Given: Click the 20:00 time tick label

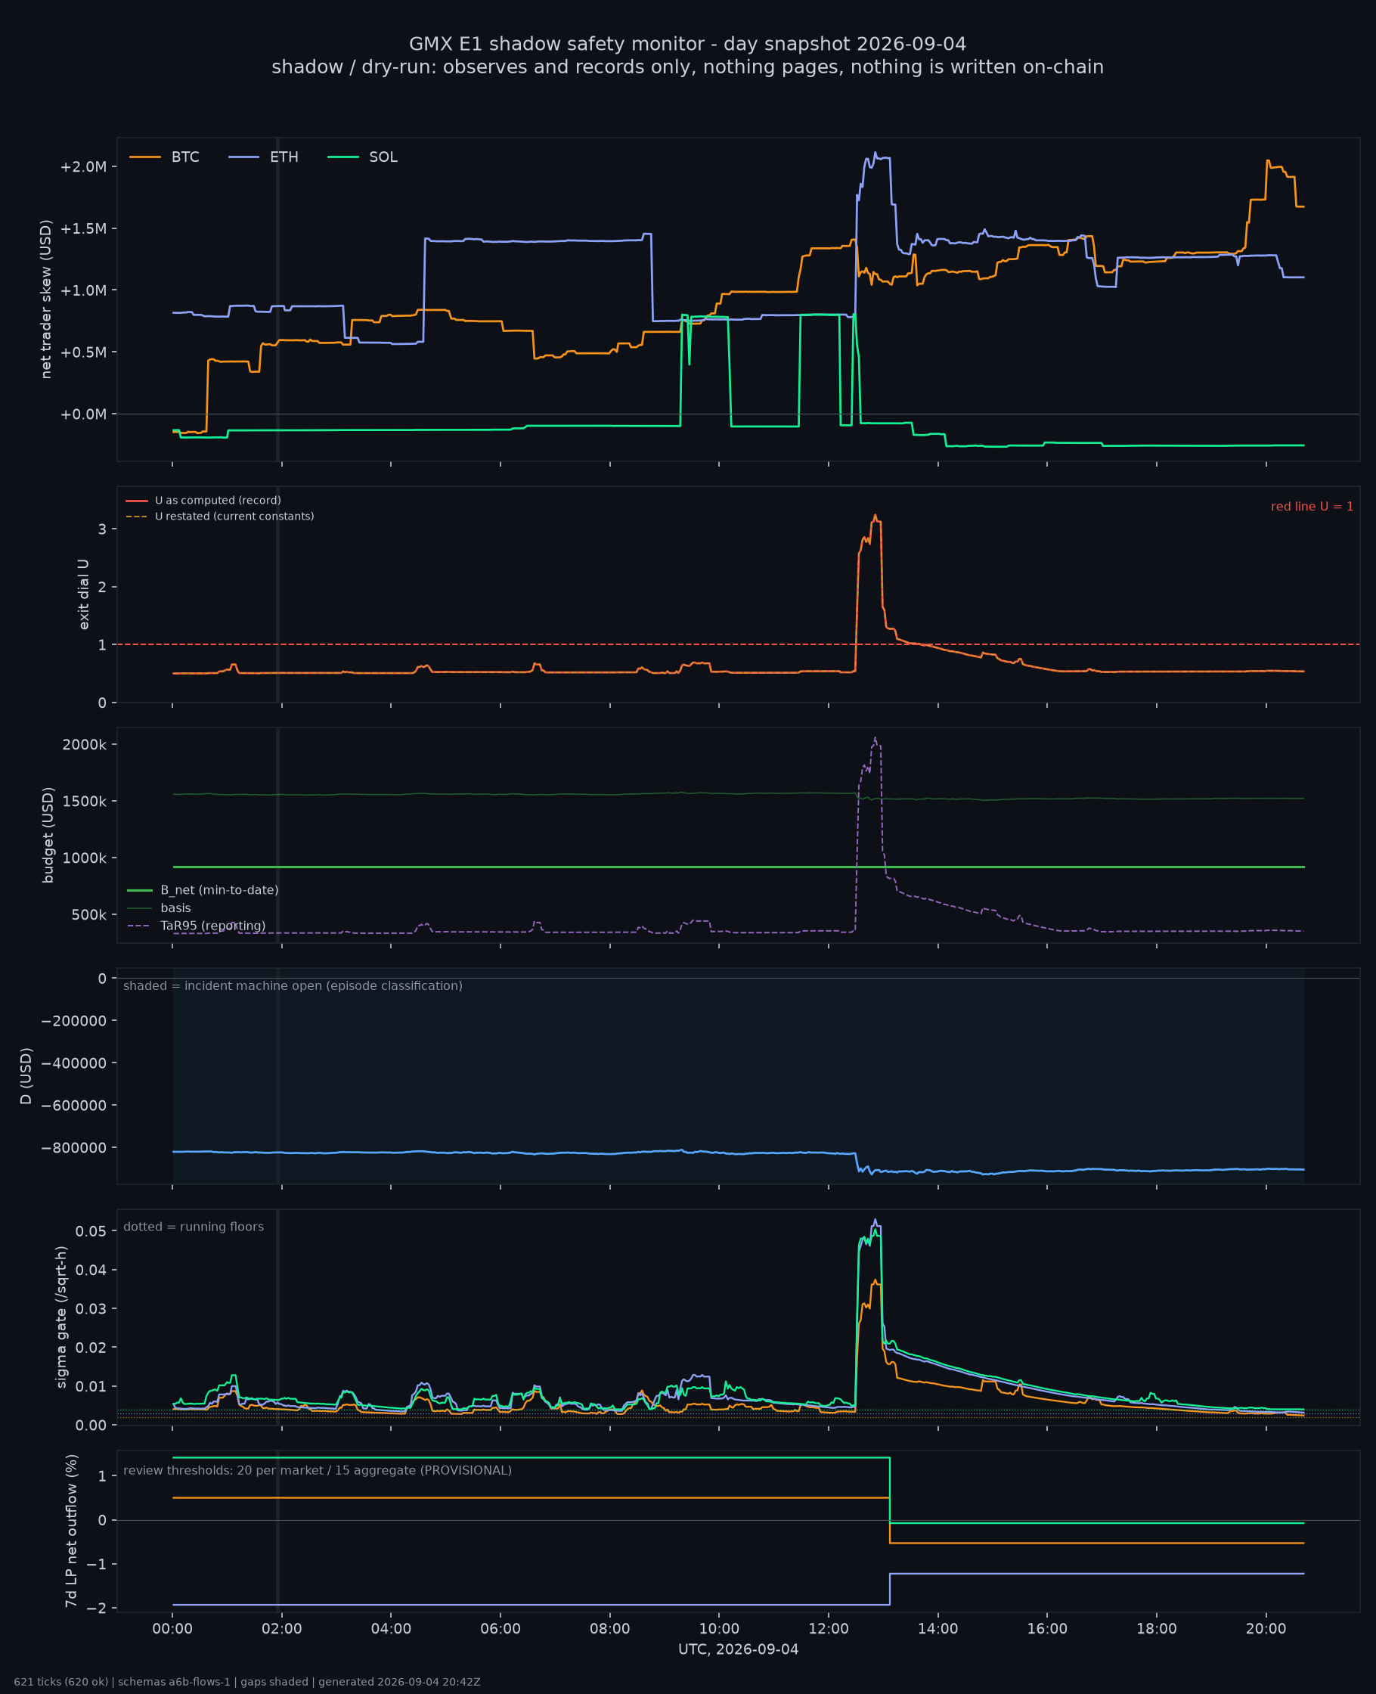Looking at the screenshot, I should tap(1266, 1628).
